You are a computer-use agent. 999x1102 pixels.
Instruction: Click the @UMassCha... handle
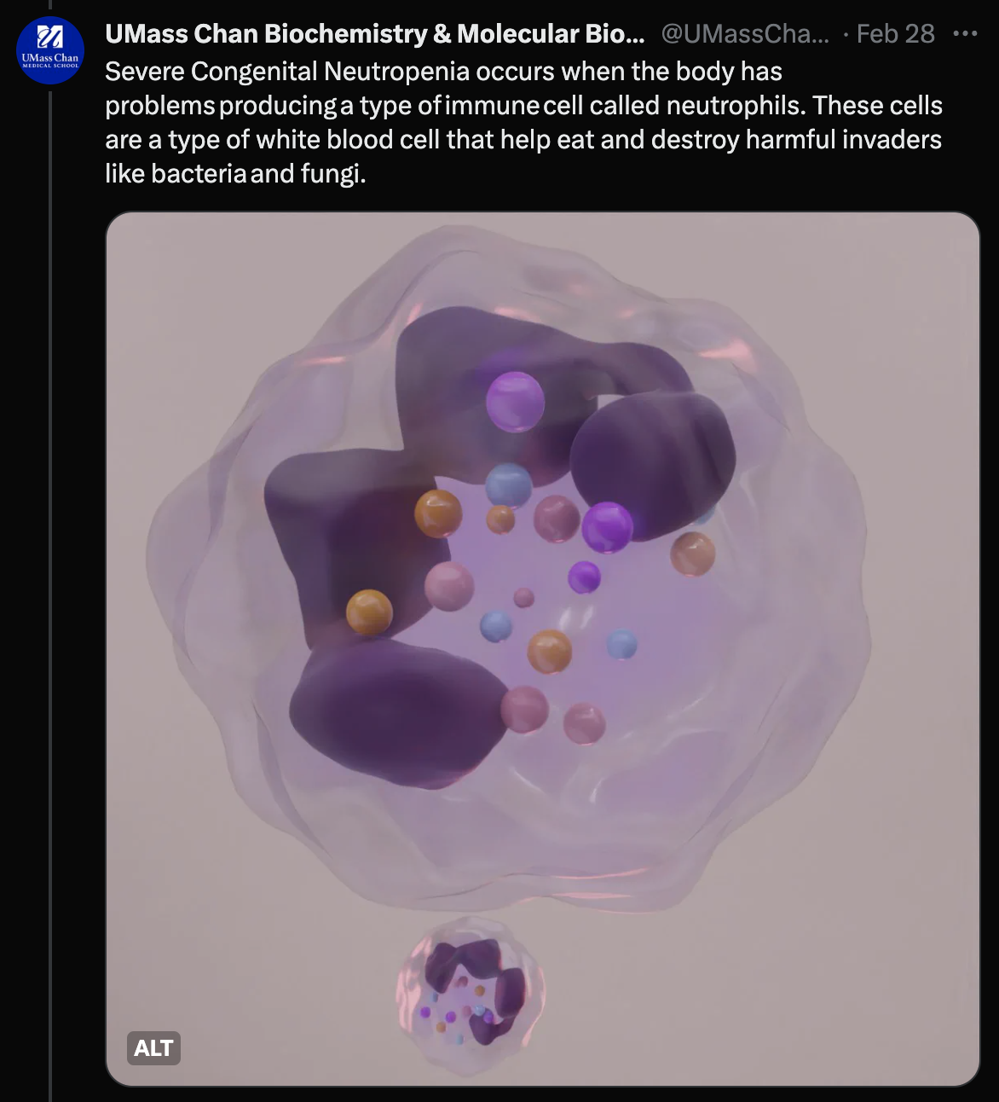click(x=745, y=34)
